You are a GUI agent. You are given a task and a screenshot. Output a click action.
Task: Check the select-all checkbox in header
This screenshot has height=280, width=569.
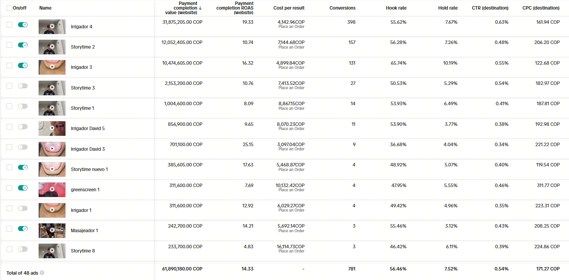point(9,8)
